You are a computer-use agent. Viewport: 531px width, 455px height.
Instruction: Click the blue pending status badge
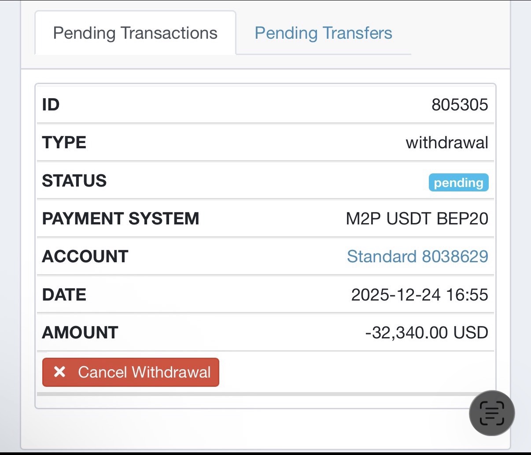458,182
